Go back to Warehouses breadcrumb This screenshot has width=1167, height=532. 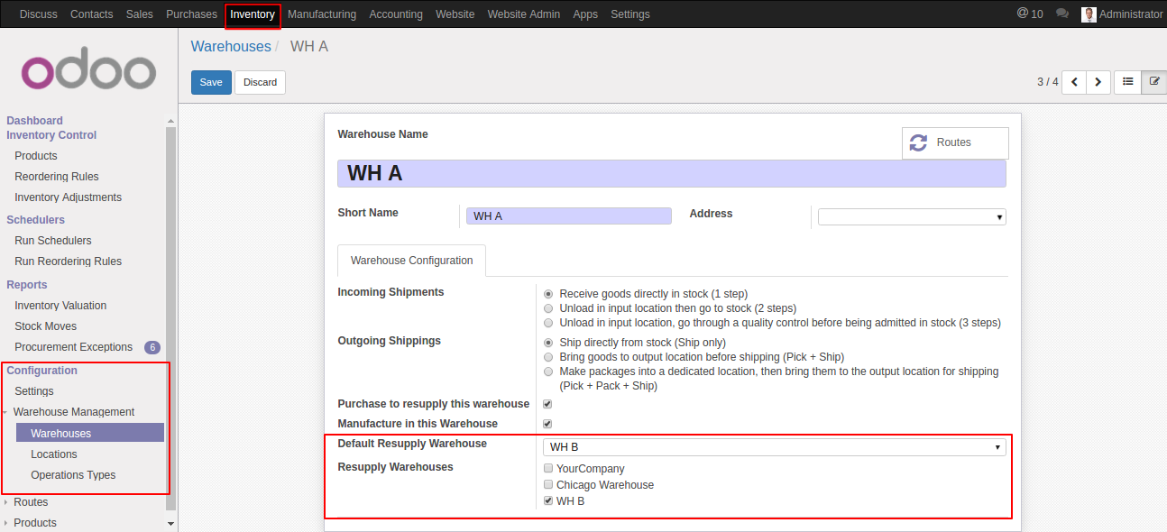tap(231, 46)
